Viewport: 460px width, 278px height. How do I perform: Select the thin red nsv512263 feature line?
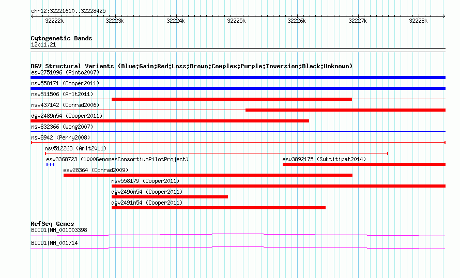click(x=217, y=153)
